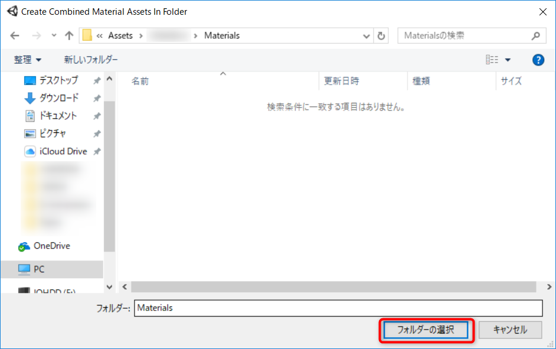
Task: Click the pin icon beside デスクトップ
Action: [x=97, y=81]
